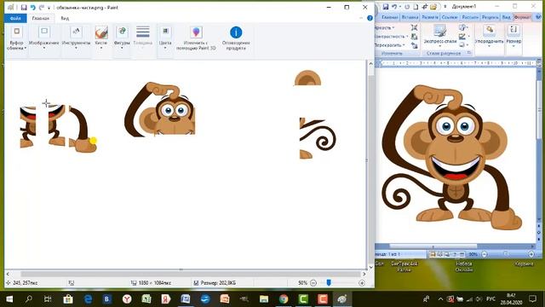This screenshot has height=307, width=545.
Task: Switch to Ссылки tab in Word
Action: pos(450,17)
